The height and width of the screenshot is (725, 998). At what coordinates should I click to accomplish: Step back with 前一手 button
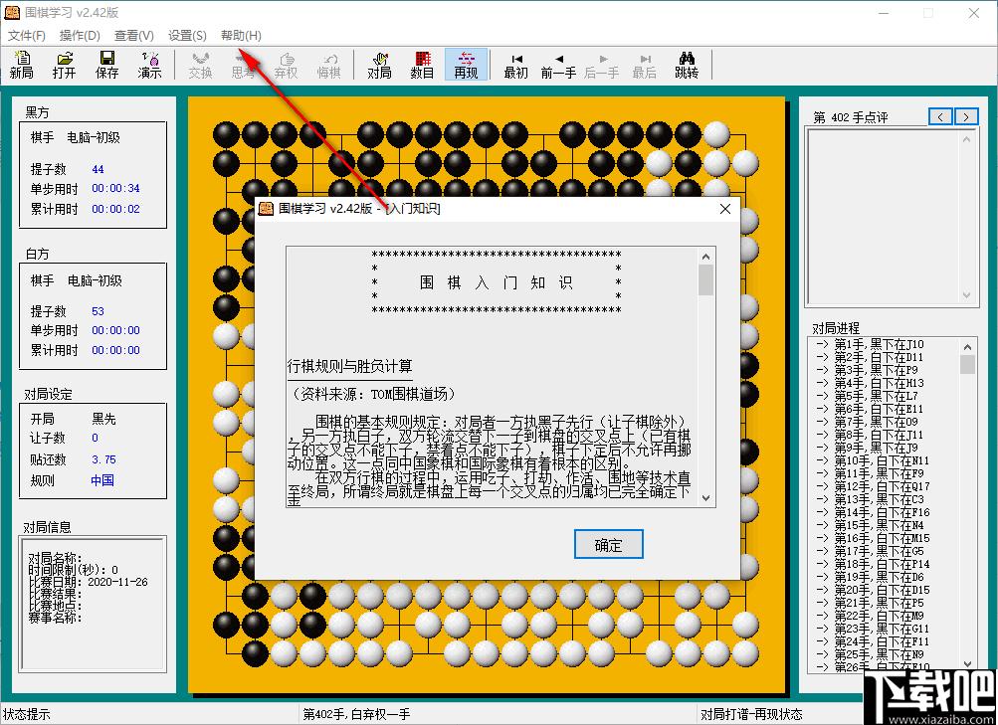point(558,65)
